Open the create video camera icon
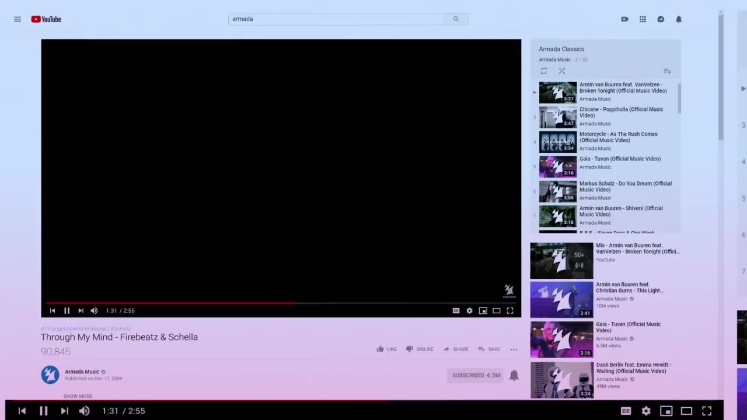The image size is (747, 420). [624, 19]
